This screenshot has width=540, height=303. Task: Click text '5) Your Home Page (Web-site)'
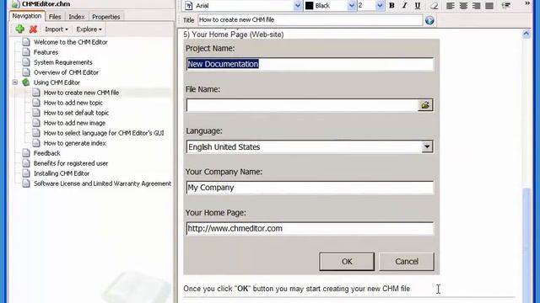234,35
